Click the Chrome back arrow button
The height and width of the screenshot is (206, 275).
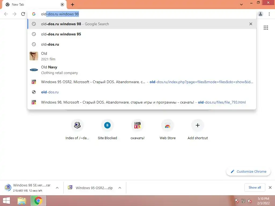coord(6,14)
